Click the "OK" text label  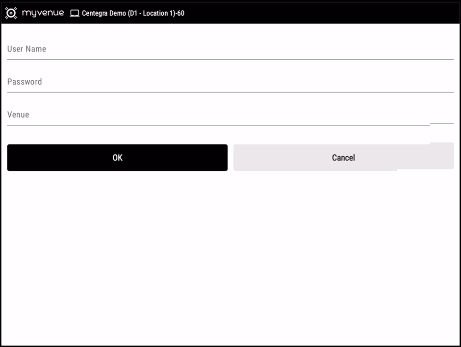117,158
